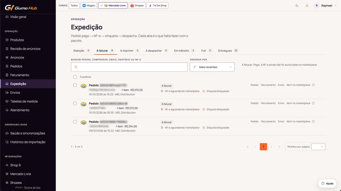Filter channels by TikTok Shop
This screenshot has height=191, width=341.
(x=157, y=6)
